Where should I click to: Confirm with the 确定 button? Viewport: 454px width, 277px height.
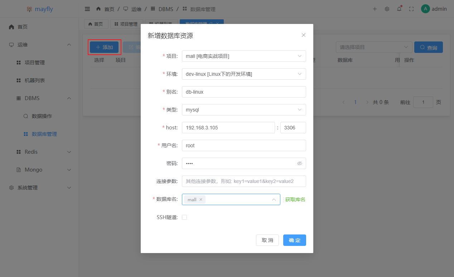pos(295,240)
